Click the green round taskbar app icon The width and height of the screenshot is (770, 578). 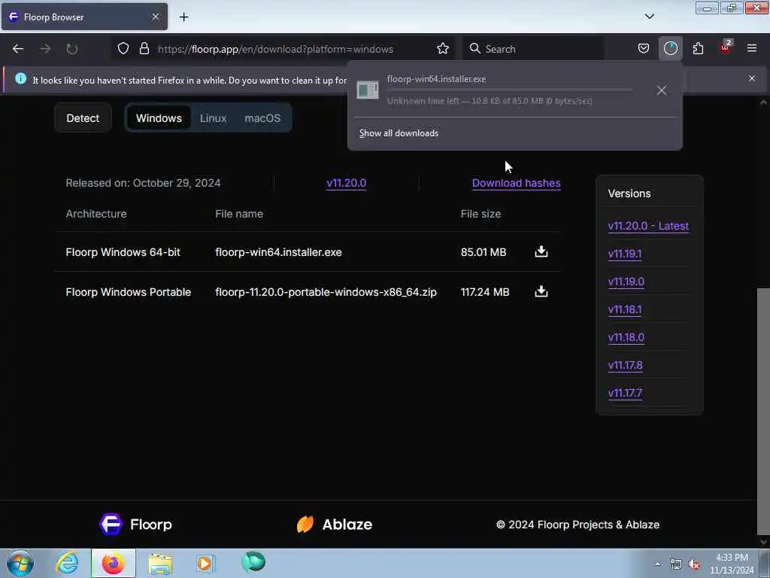pyautogui.click(x=253, y=561)
